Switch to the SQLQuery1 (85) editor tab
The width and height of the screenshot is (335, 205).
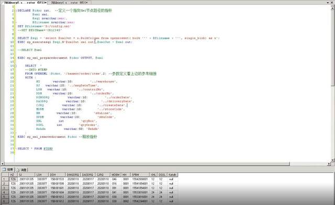tap(70, 3)
